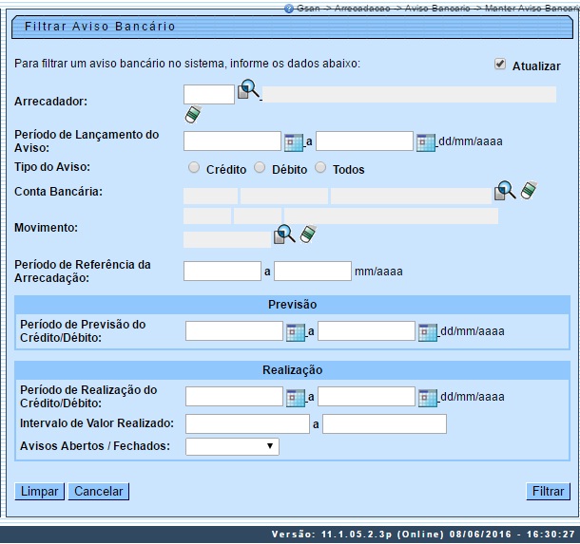Focus Período de Previsão end date field
This screenshot has height=544, width=580.
point(367,331)
